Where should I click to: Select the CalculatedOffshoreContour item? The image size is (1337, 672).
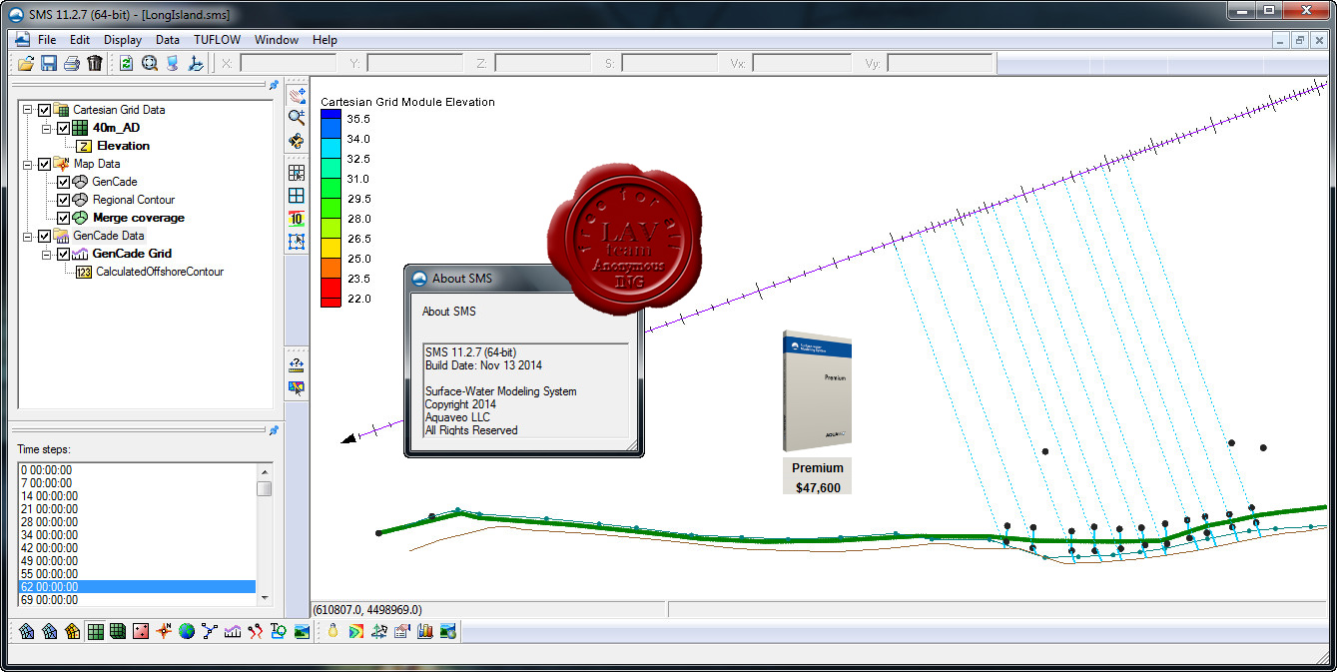point(160,272)
